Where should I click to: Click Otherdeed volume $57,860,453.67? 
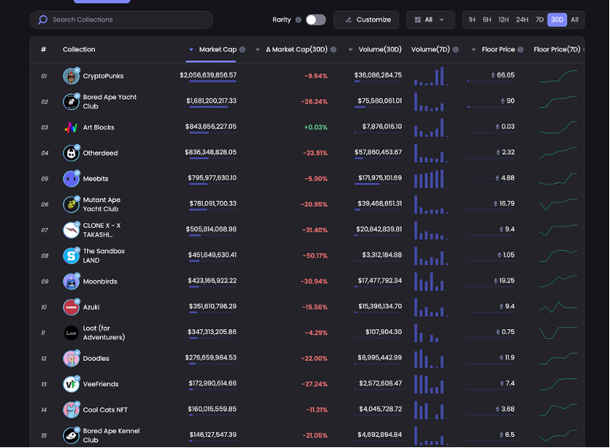[378, 152]
